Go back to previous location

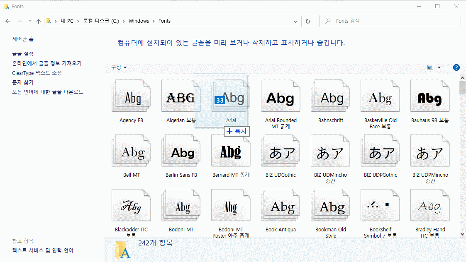(x=8, y=21)
